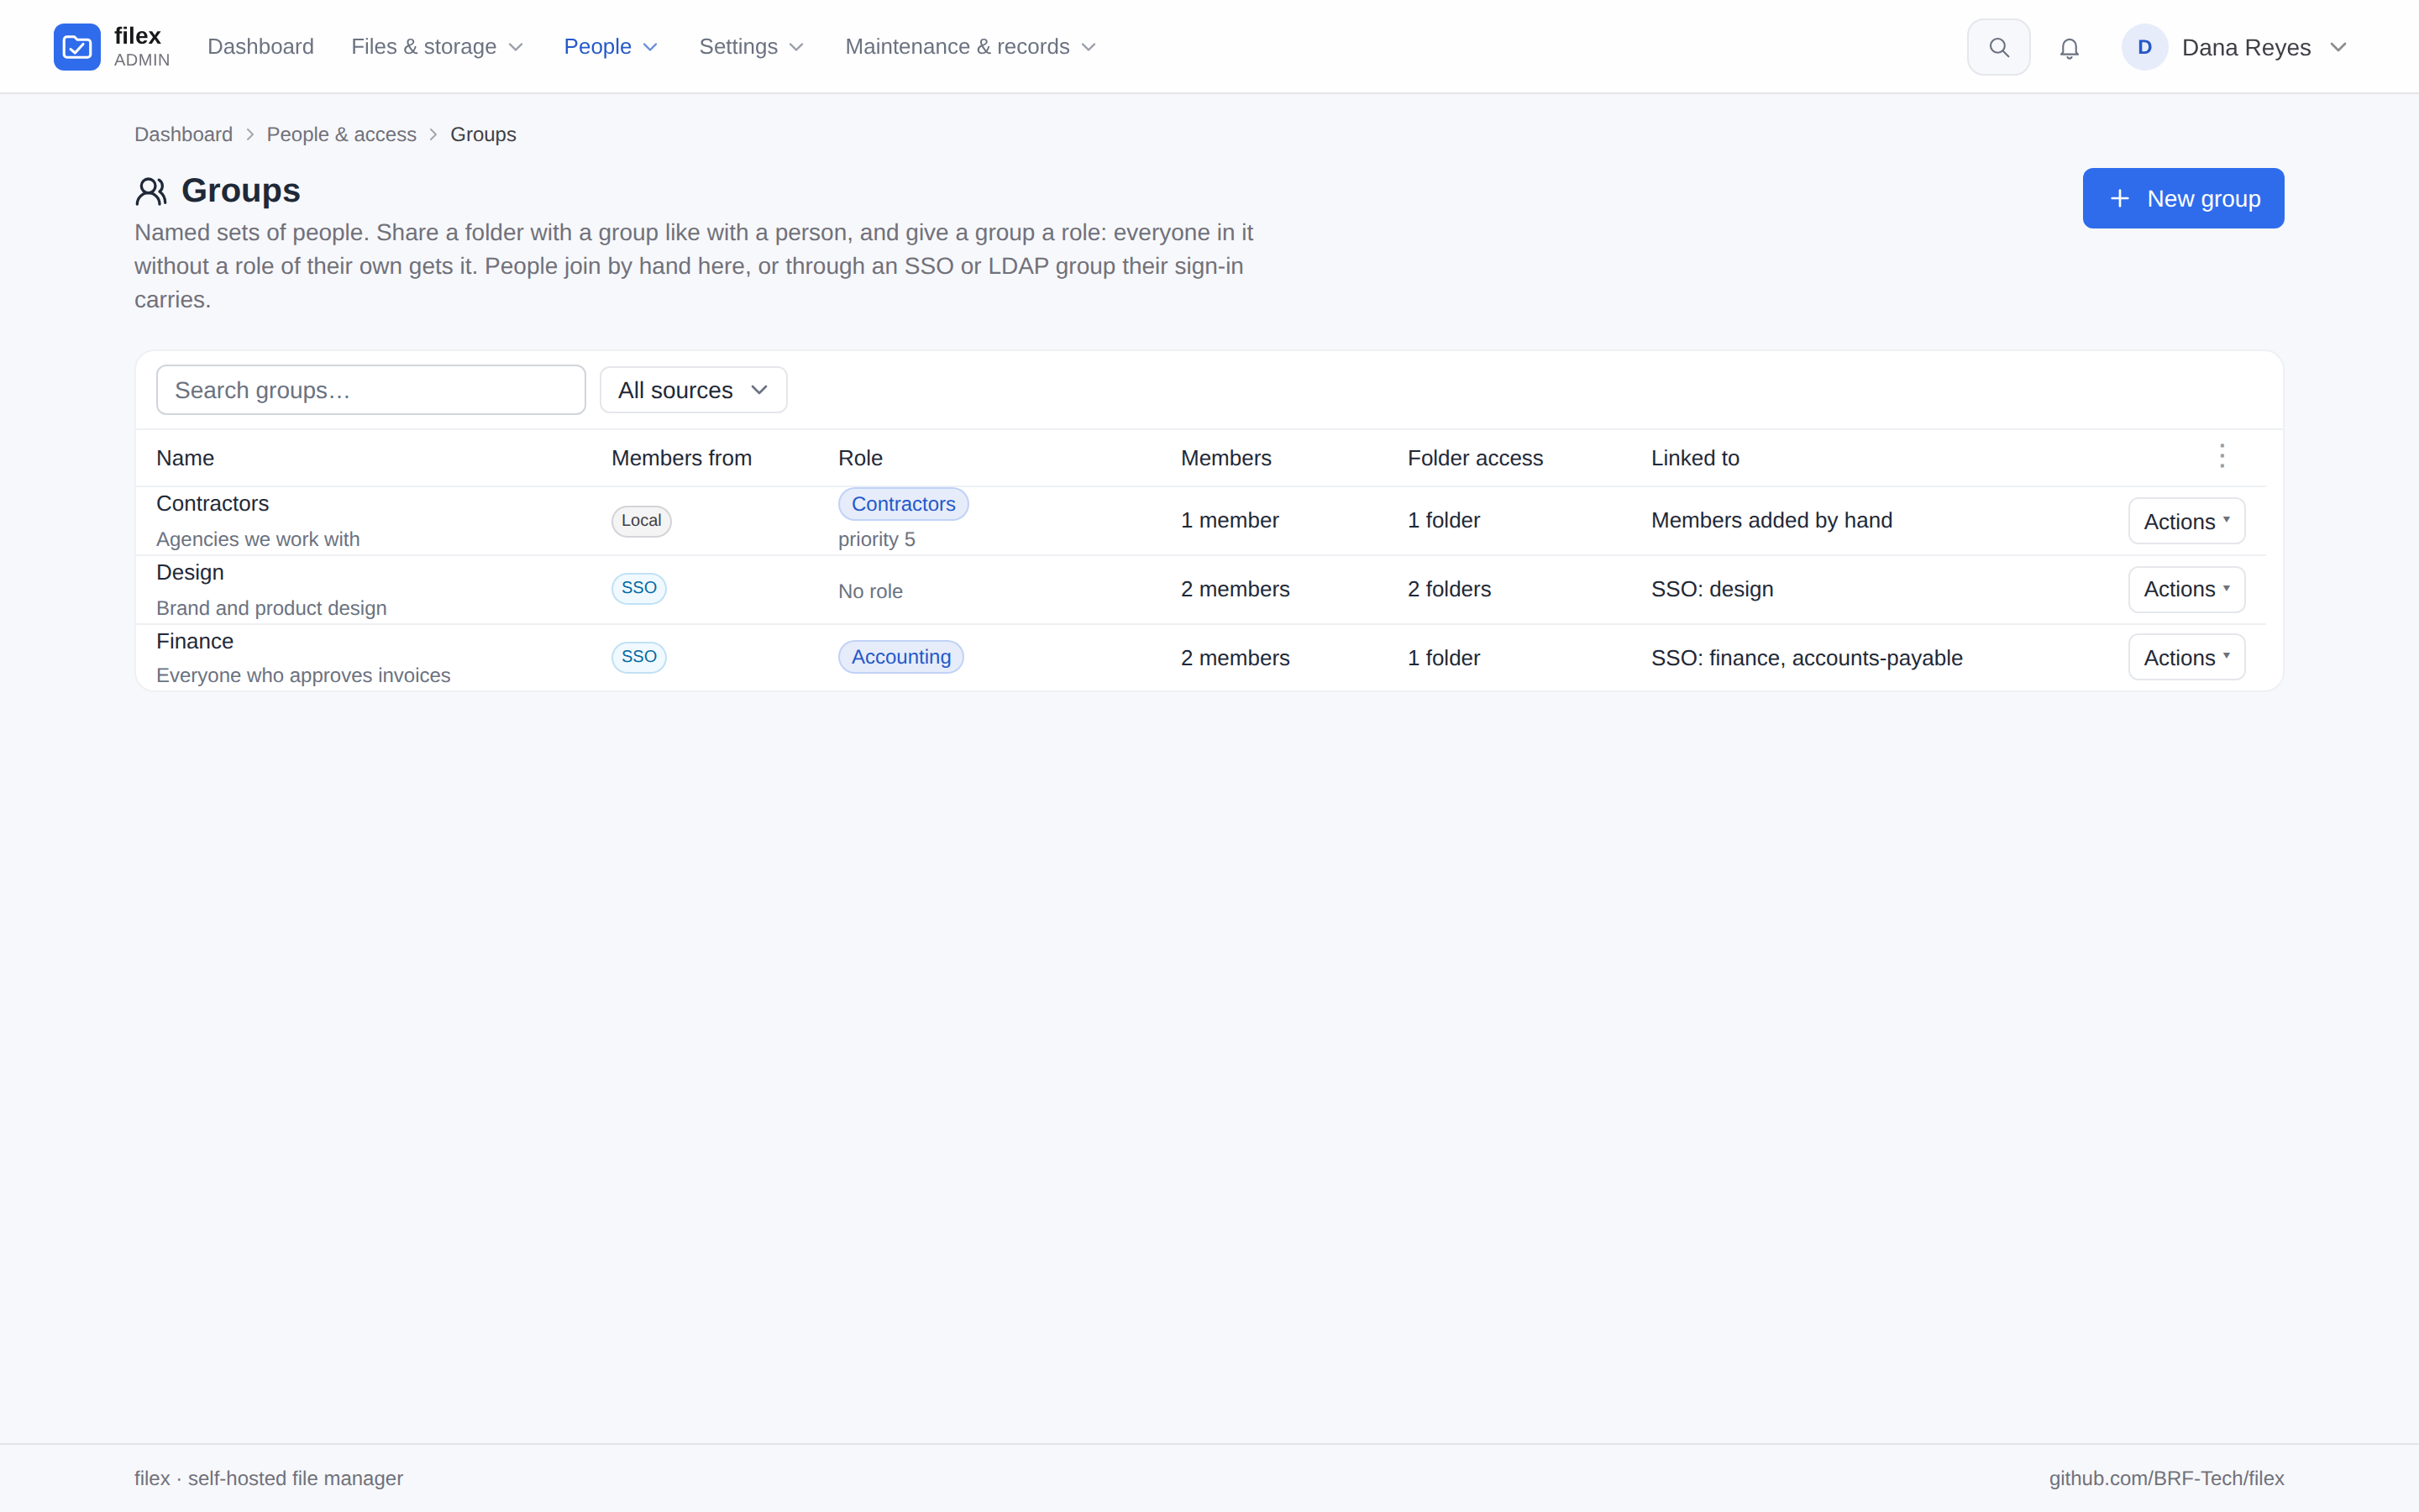Open the Dana Reyes account dropdown
2419x1512 pixels.
coord(2235,47)
